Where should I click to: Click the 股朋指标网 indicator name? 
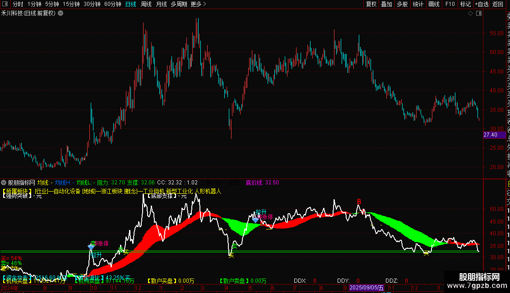22,183
